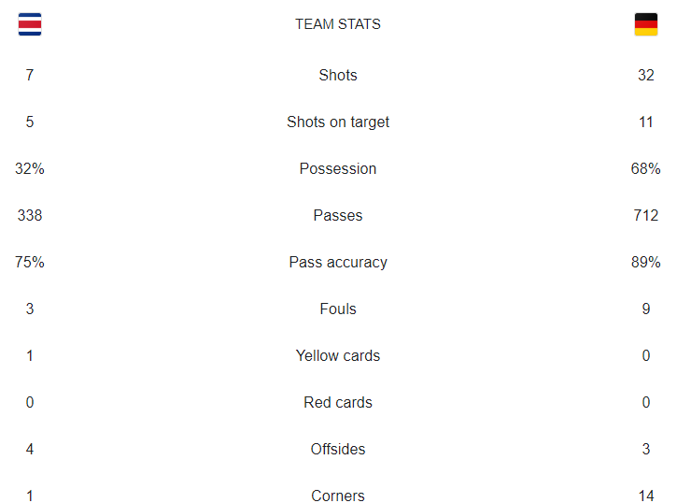
Task: Click Germany's 89% pass accuracy value
Action: (646, 262)
